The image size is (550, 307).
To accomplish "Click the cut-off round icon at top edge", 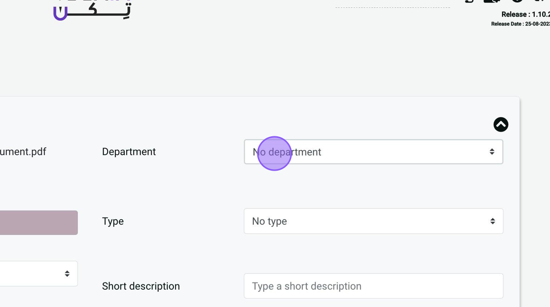I will tap(517, 1).
